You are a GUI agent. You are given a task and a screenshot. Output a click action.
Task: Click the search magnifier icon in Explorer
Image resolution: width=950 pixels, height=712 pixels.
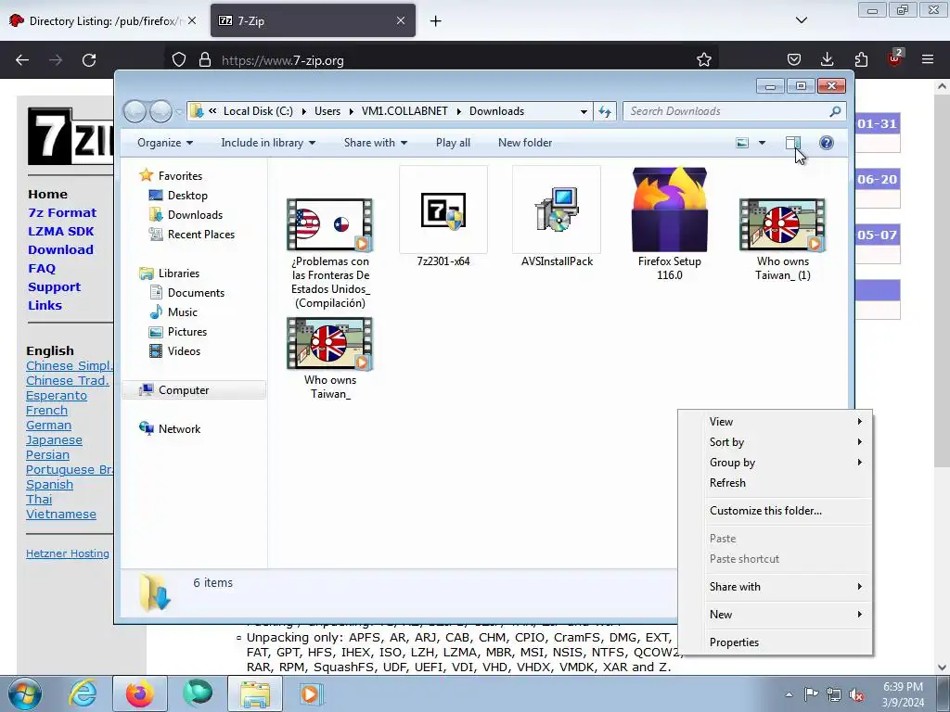835,111
